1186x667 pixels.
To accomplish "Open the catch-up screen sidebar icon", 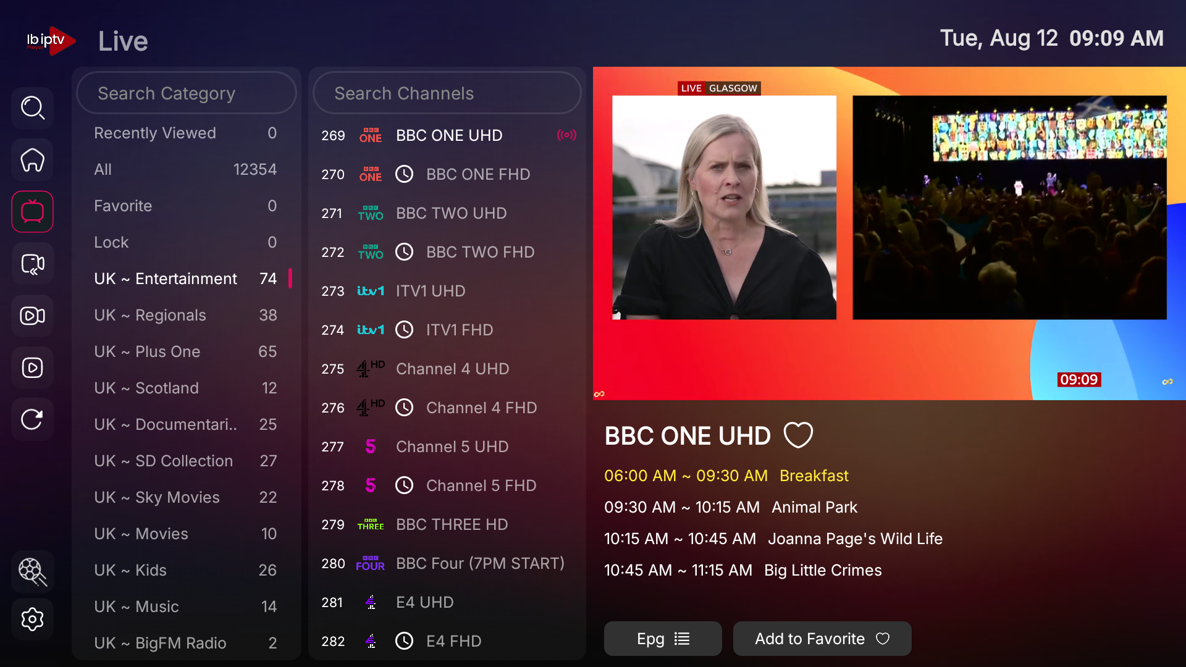I will click(32, 264).
